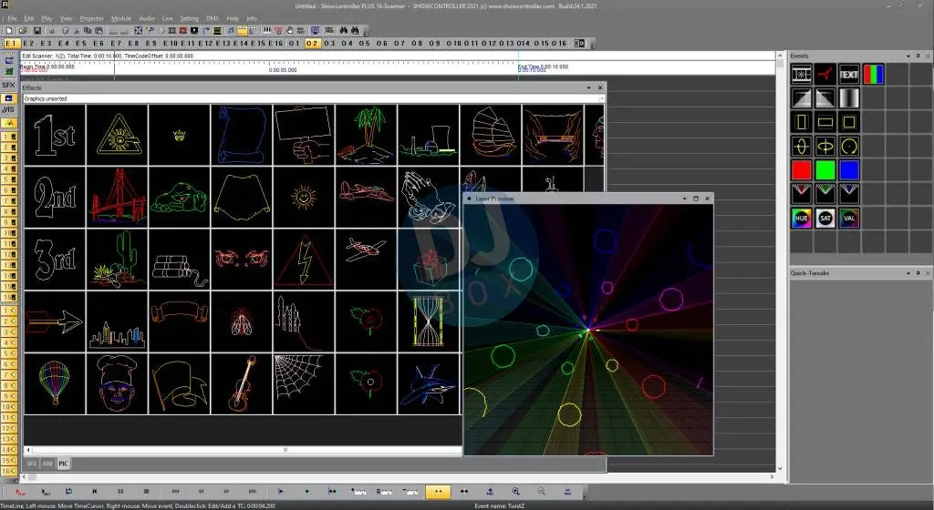This screenshot has height=510, width=934.
Task: Click the RGB color bars event icon
Action: (873, 75)
